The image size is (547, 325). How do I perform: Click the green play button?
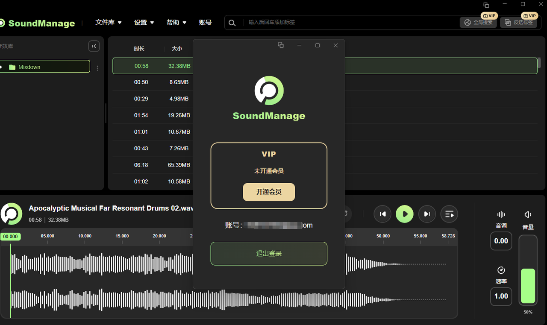pos(405,214)
